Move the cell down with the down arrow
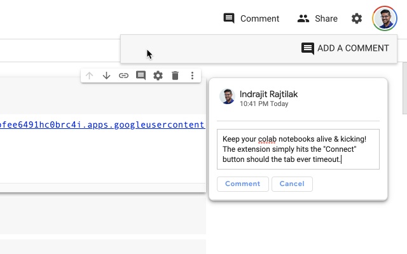 (x=107, y=76)
